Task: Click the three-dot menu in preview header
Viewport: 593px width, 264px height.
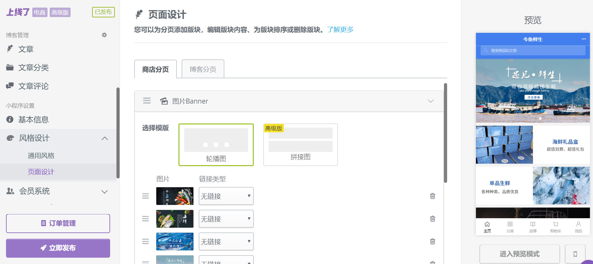Action: pyautogui.click(x=584, y=39)
